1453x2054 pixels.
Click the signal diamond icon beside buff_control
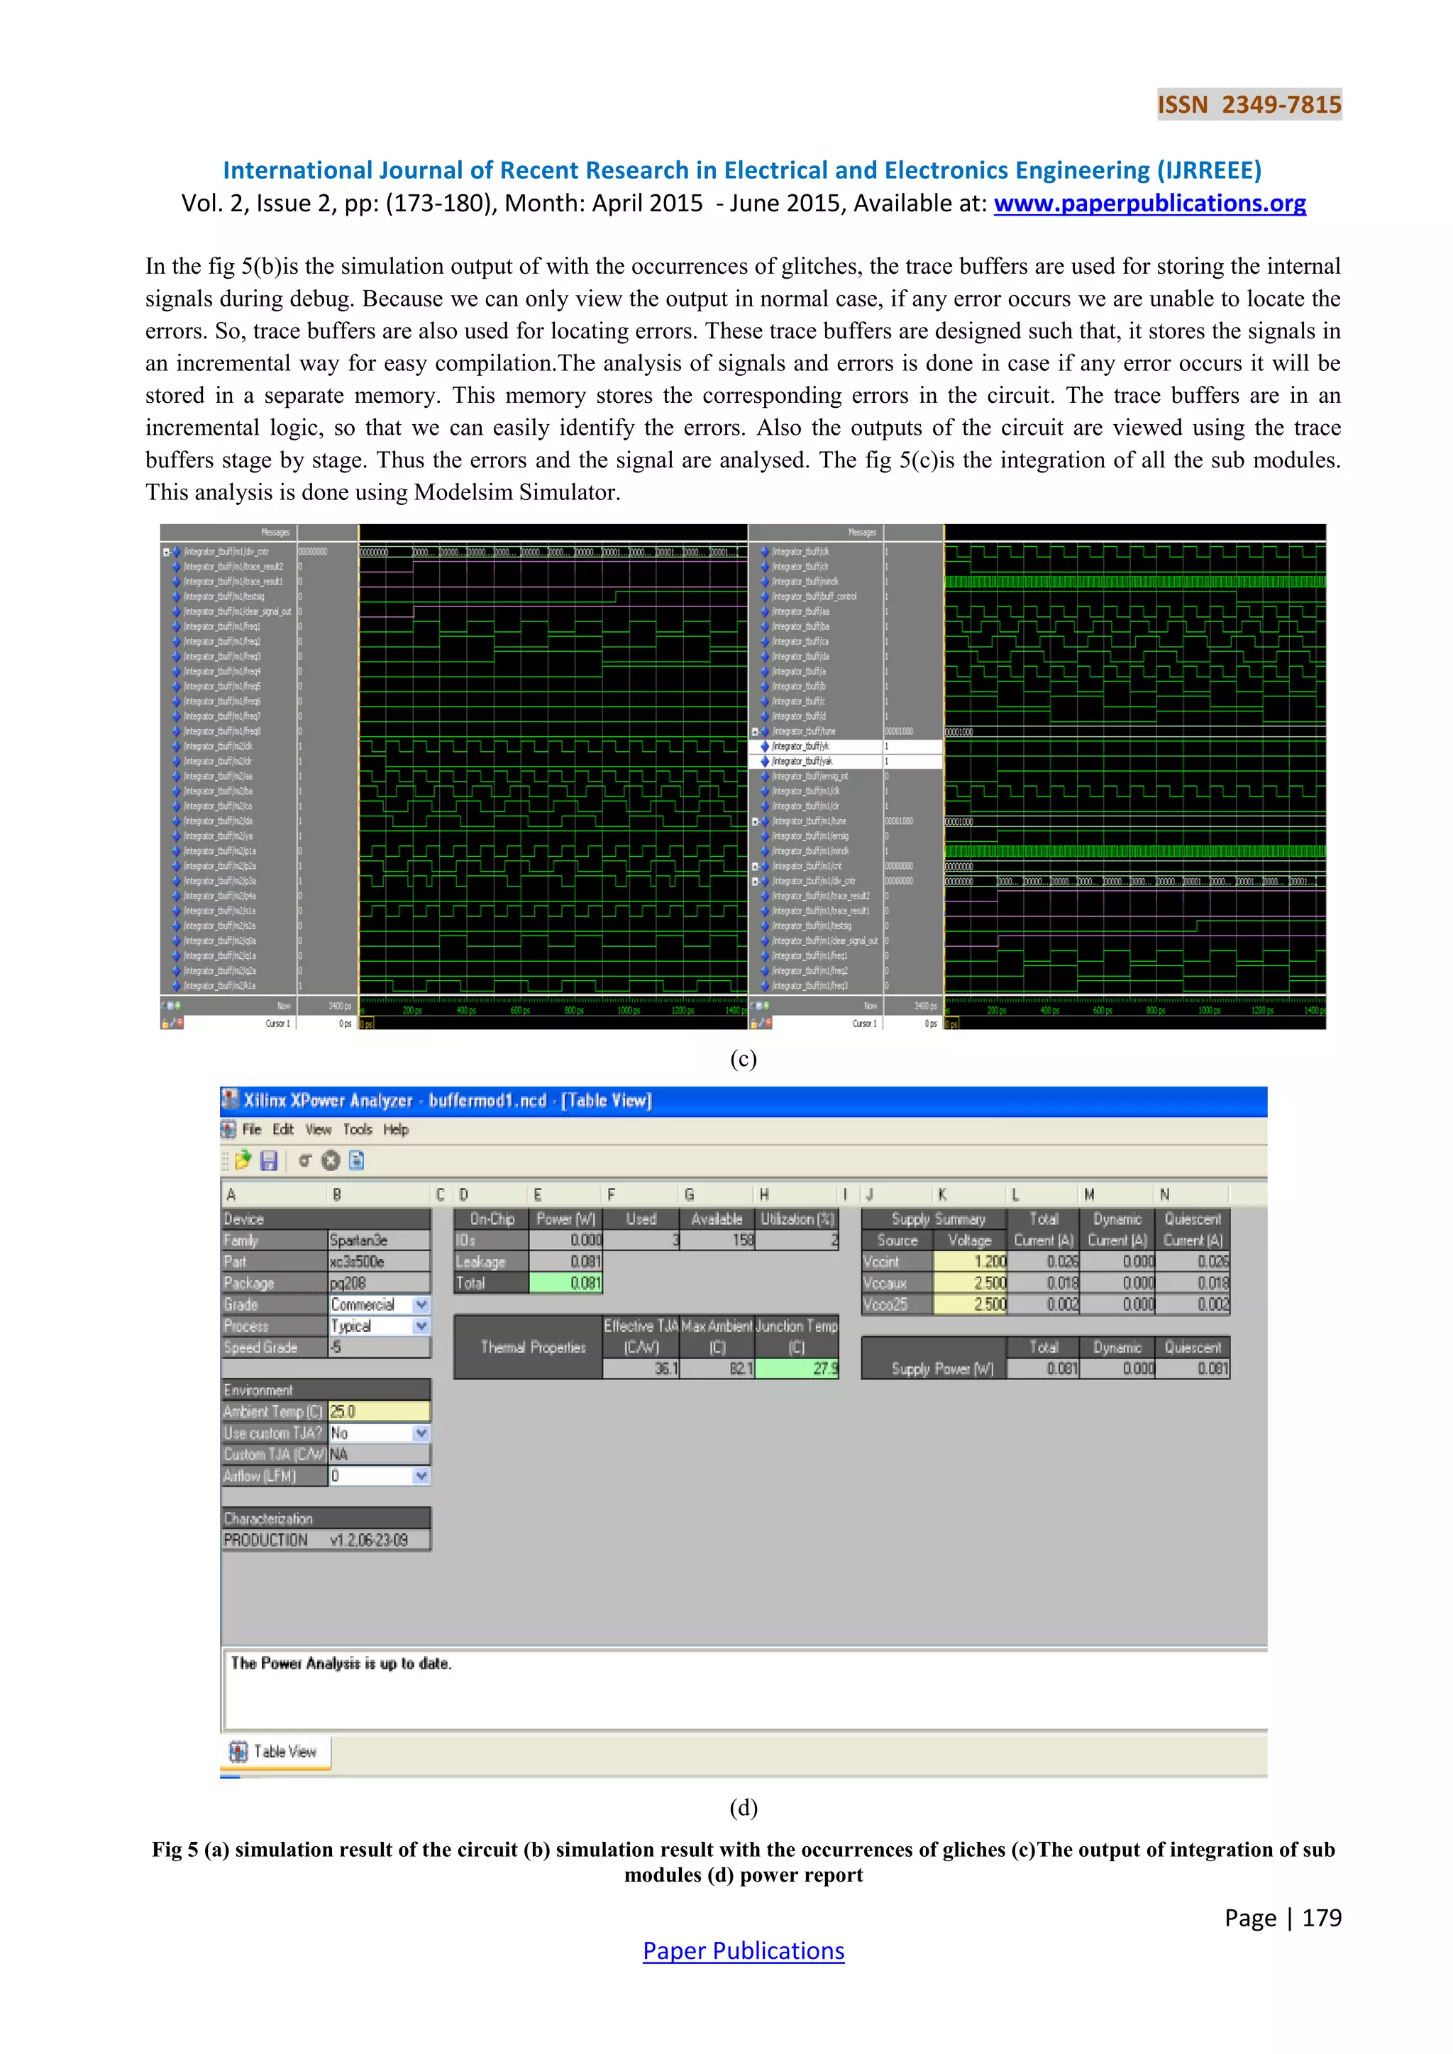[x=765, y=596]
